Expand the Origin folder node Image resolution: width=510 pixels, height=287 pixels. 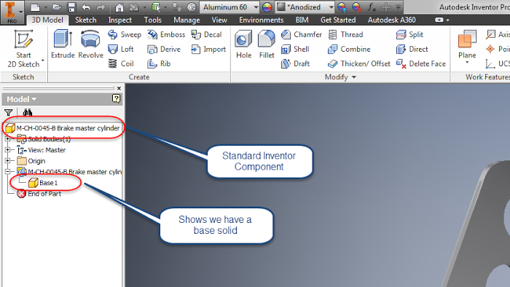7,160
